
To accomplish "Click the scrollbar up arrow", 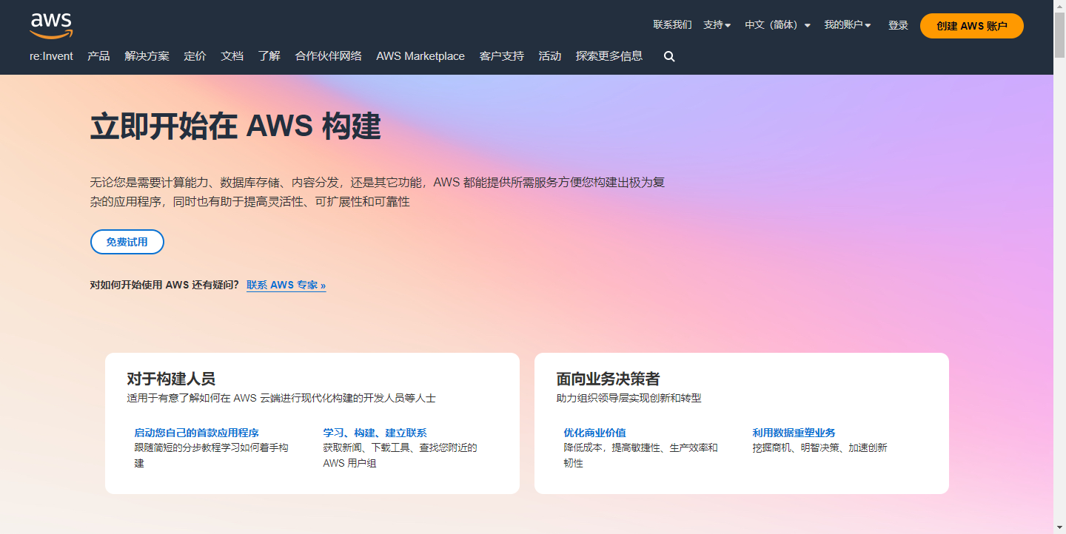I will pyautogui.click(x=1059, y=6).
